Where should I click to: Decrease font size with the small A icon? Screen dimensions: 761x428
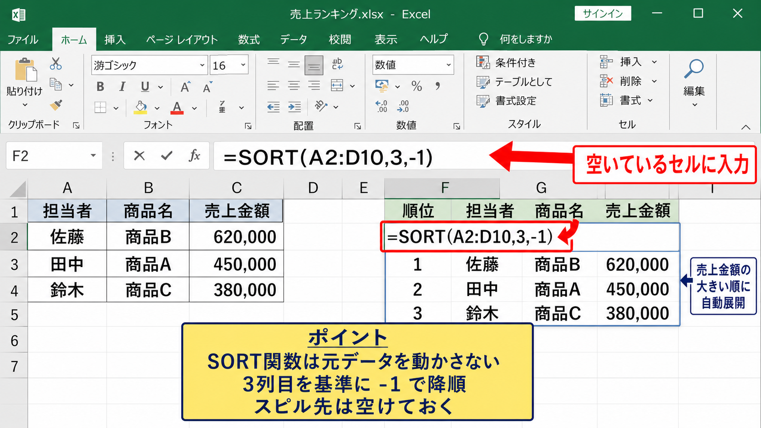(208, 87)
